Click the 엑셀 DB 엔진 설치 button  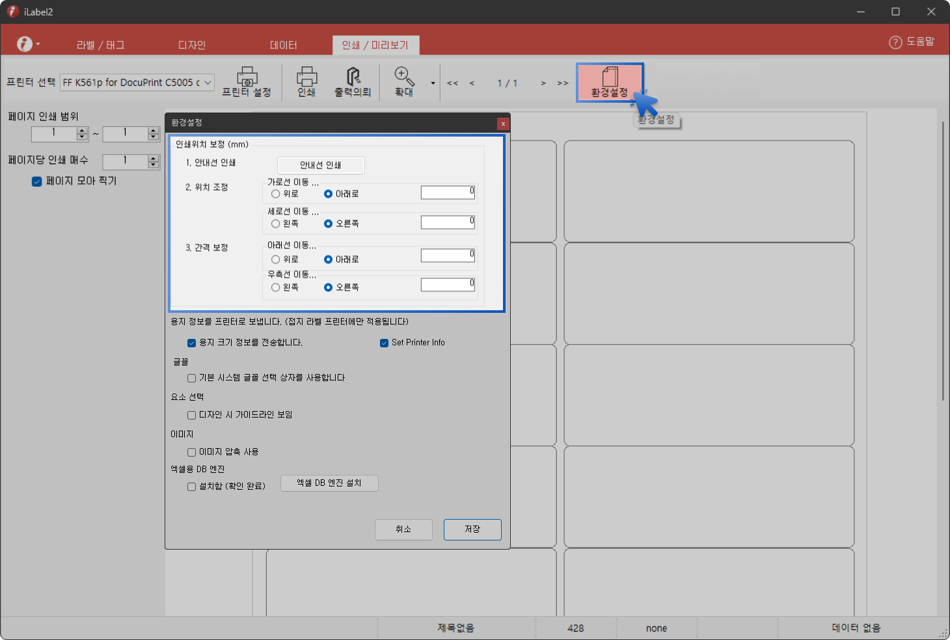tap(329, 483)
